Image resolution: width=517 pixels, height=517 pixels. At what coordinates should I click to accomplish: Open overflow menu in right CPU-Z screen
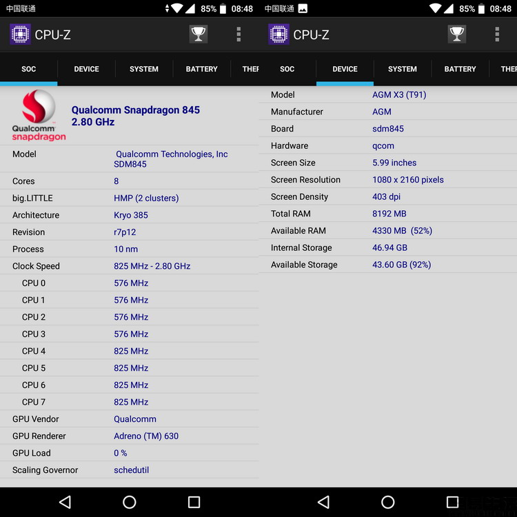(497, 34)
